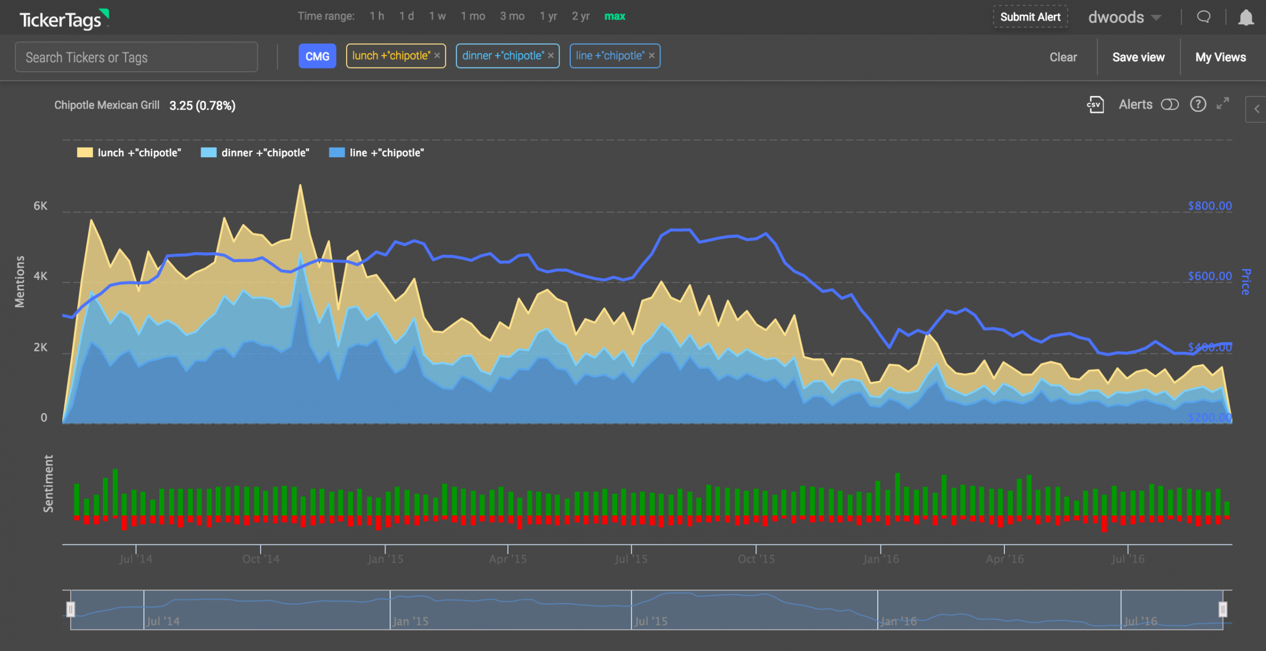Open the chat messages icon

1203,17
